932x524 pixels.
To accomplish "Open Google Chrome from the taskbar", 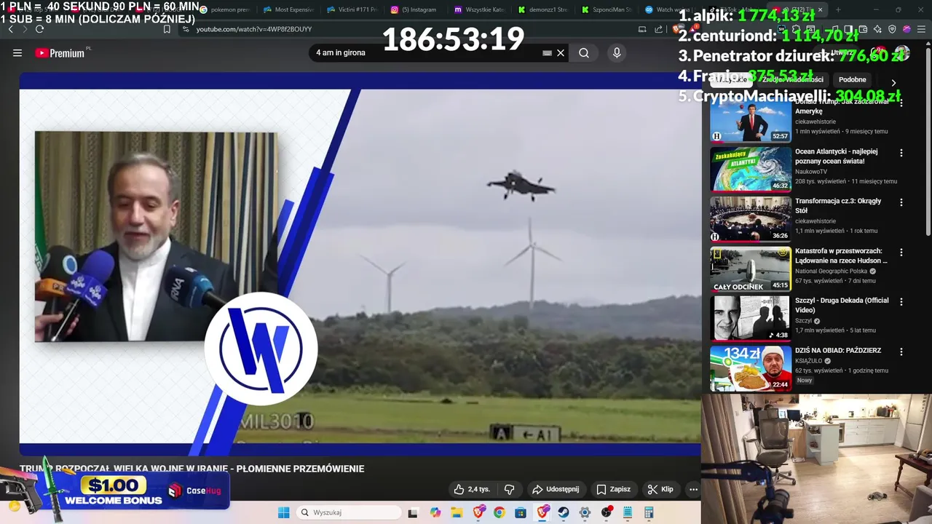I will click(x=499, y=512).
